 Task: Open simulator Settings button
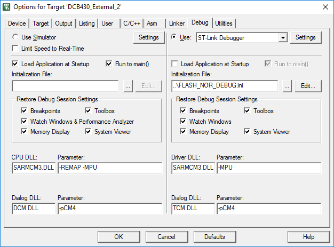point(149,37)
